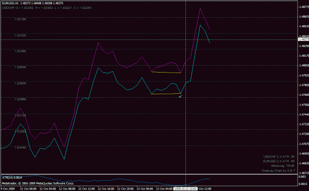Click the overlay price label 1.03440
Image resolution: width=309 pixels, height=191 pixels.
20,148
